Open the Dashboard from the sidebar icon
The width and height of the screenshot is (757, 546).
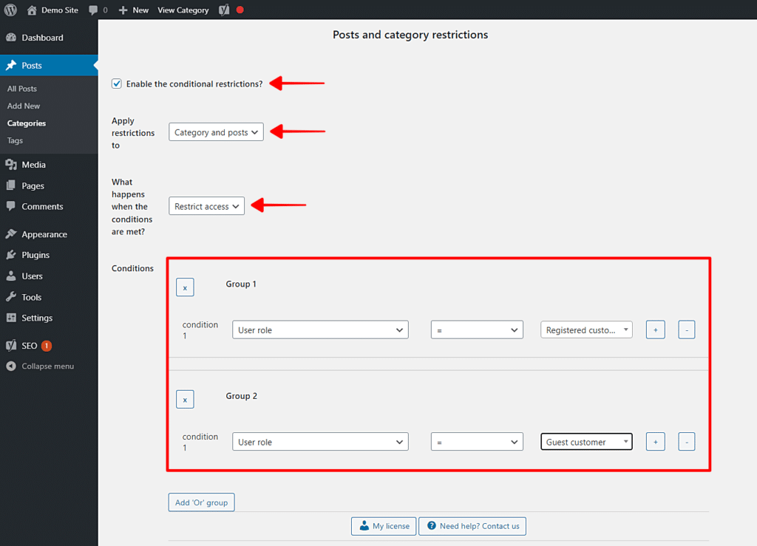pyautogui.click(x=10, y=37)
